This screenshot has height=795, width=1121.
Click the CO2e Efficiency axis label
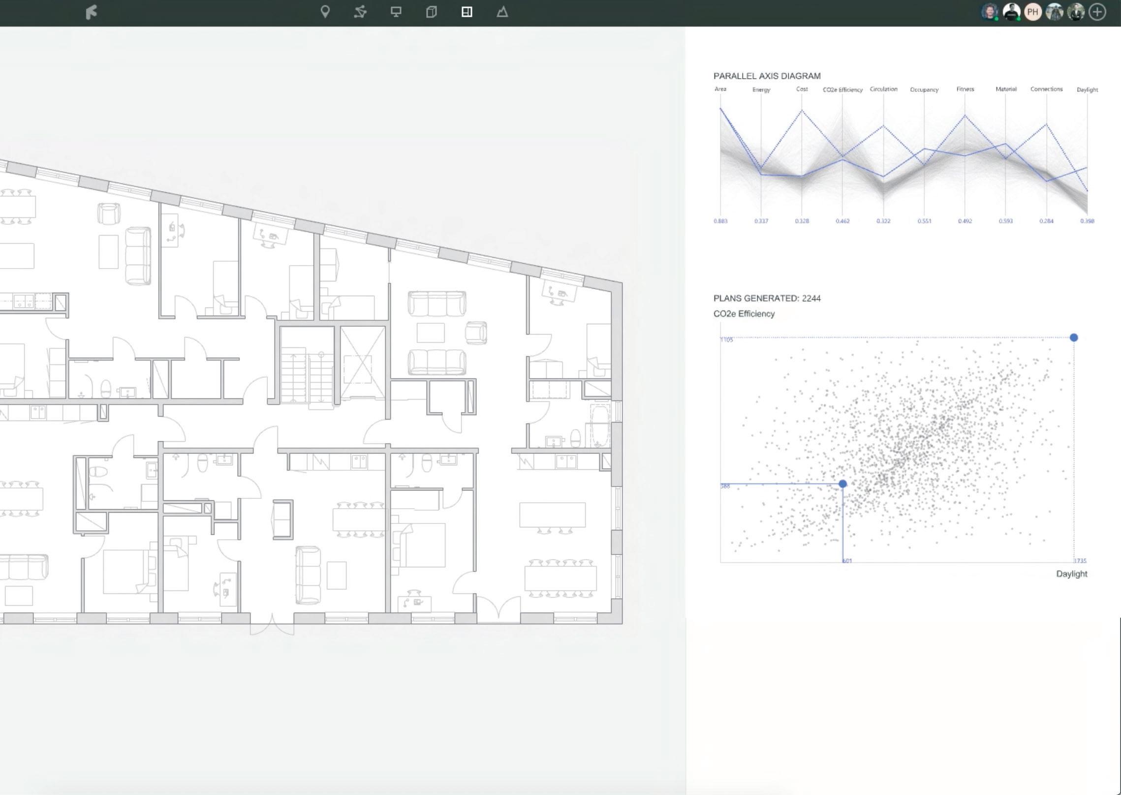point(842,90)
